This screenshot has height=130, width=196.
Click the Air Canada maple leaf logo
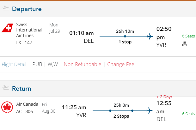point(7,107)
